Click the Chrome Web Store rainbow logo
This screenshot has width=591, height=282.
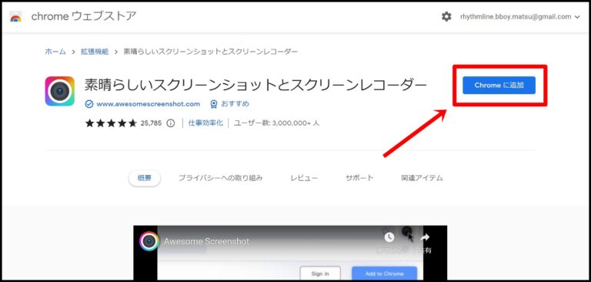pos(16,17)
